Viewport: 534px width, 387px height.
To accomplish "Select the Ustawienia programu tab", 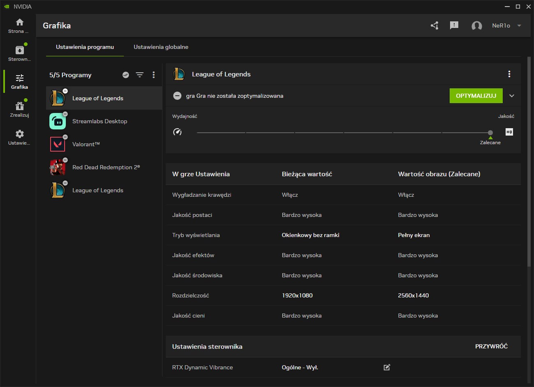I will coord(85,47).
